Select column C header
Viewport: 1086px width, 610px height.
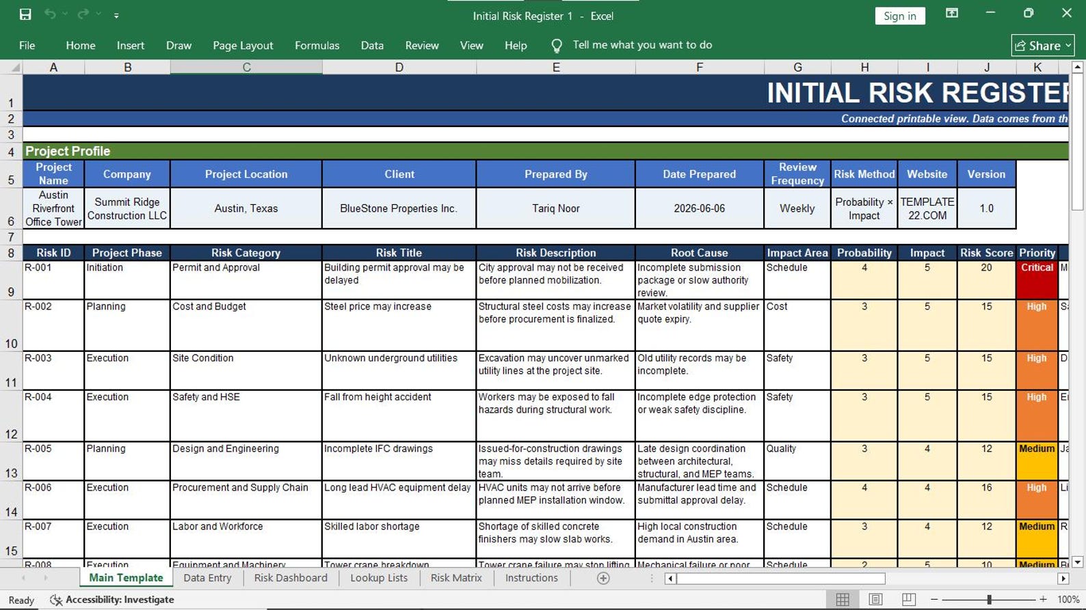point(246,67)
